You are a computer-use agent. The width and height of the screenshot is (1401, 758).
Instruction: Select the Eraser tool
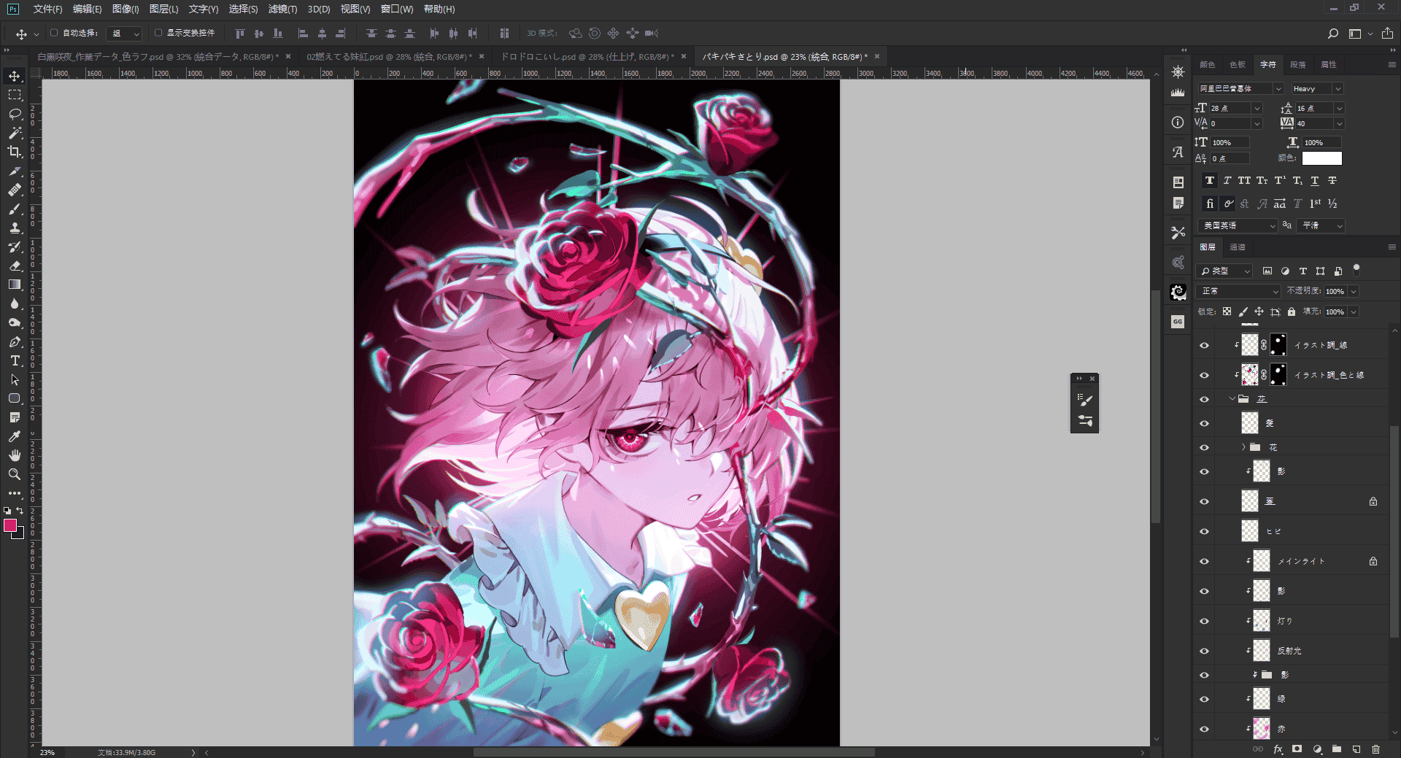pos(15,266)
